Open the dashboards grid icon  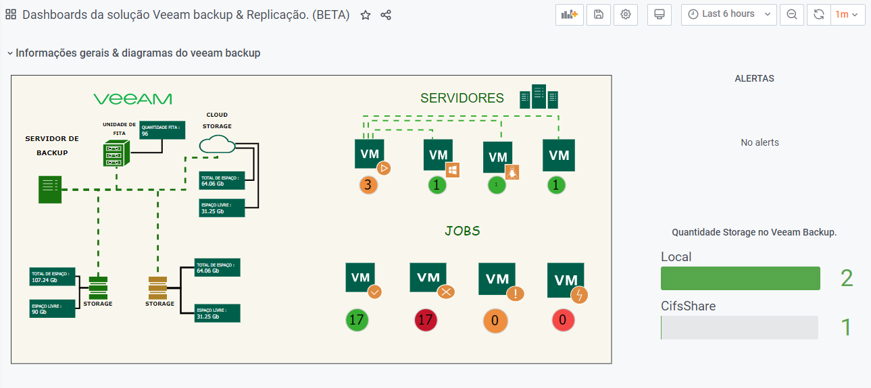11,15
